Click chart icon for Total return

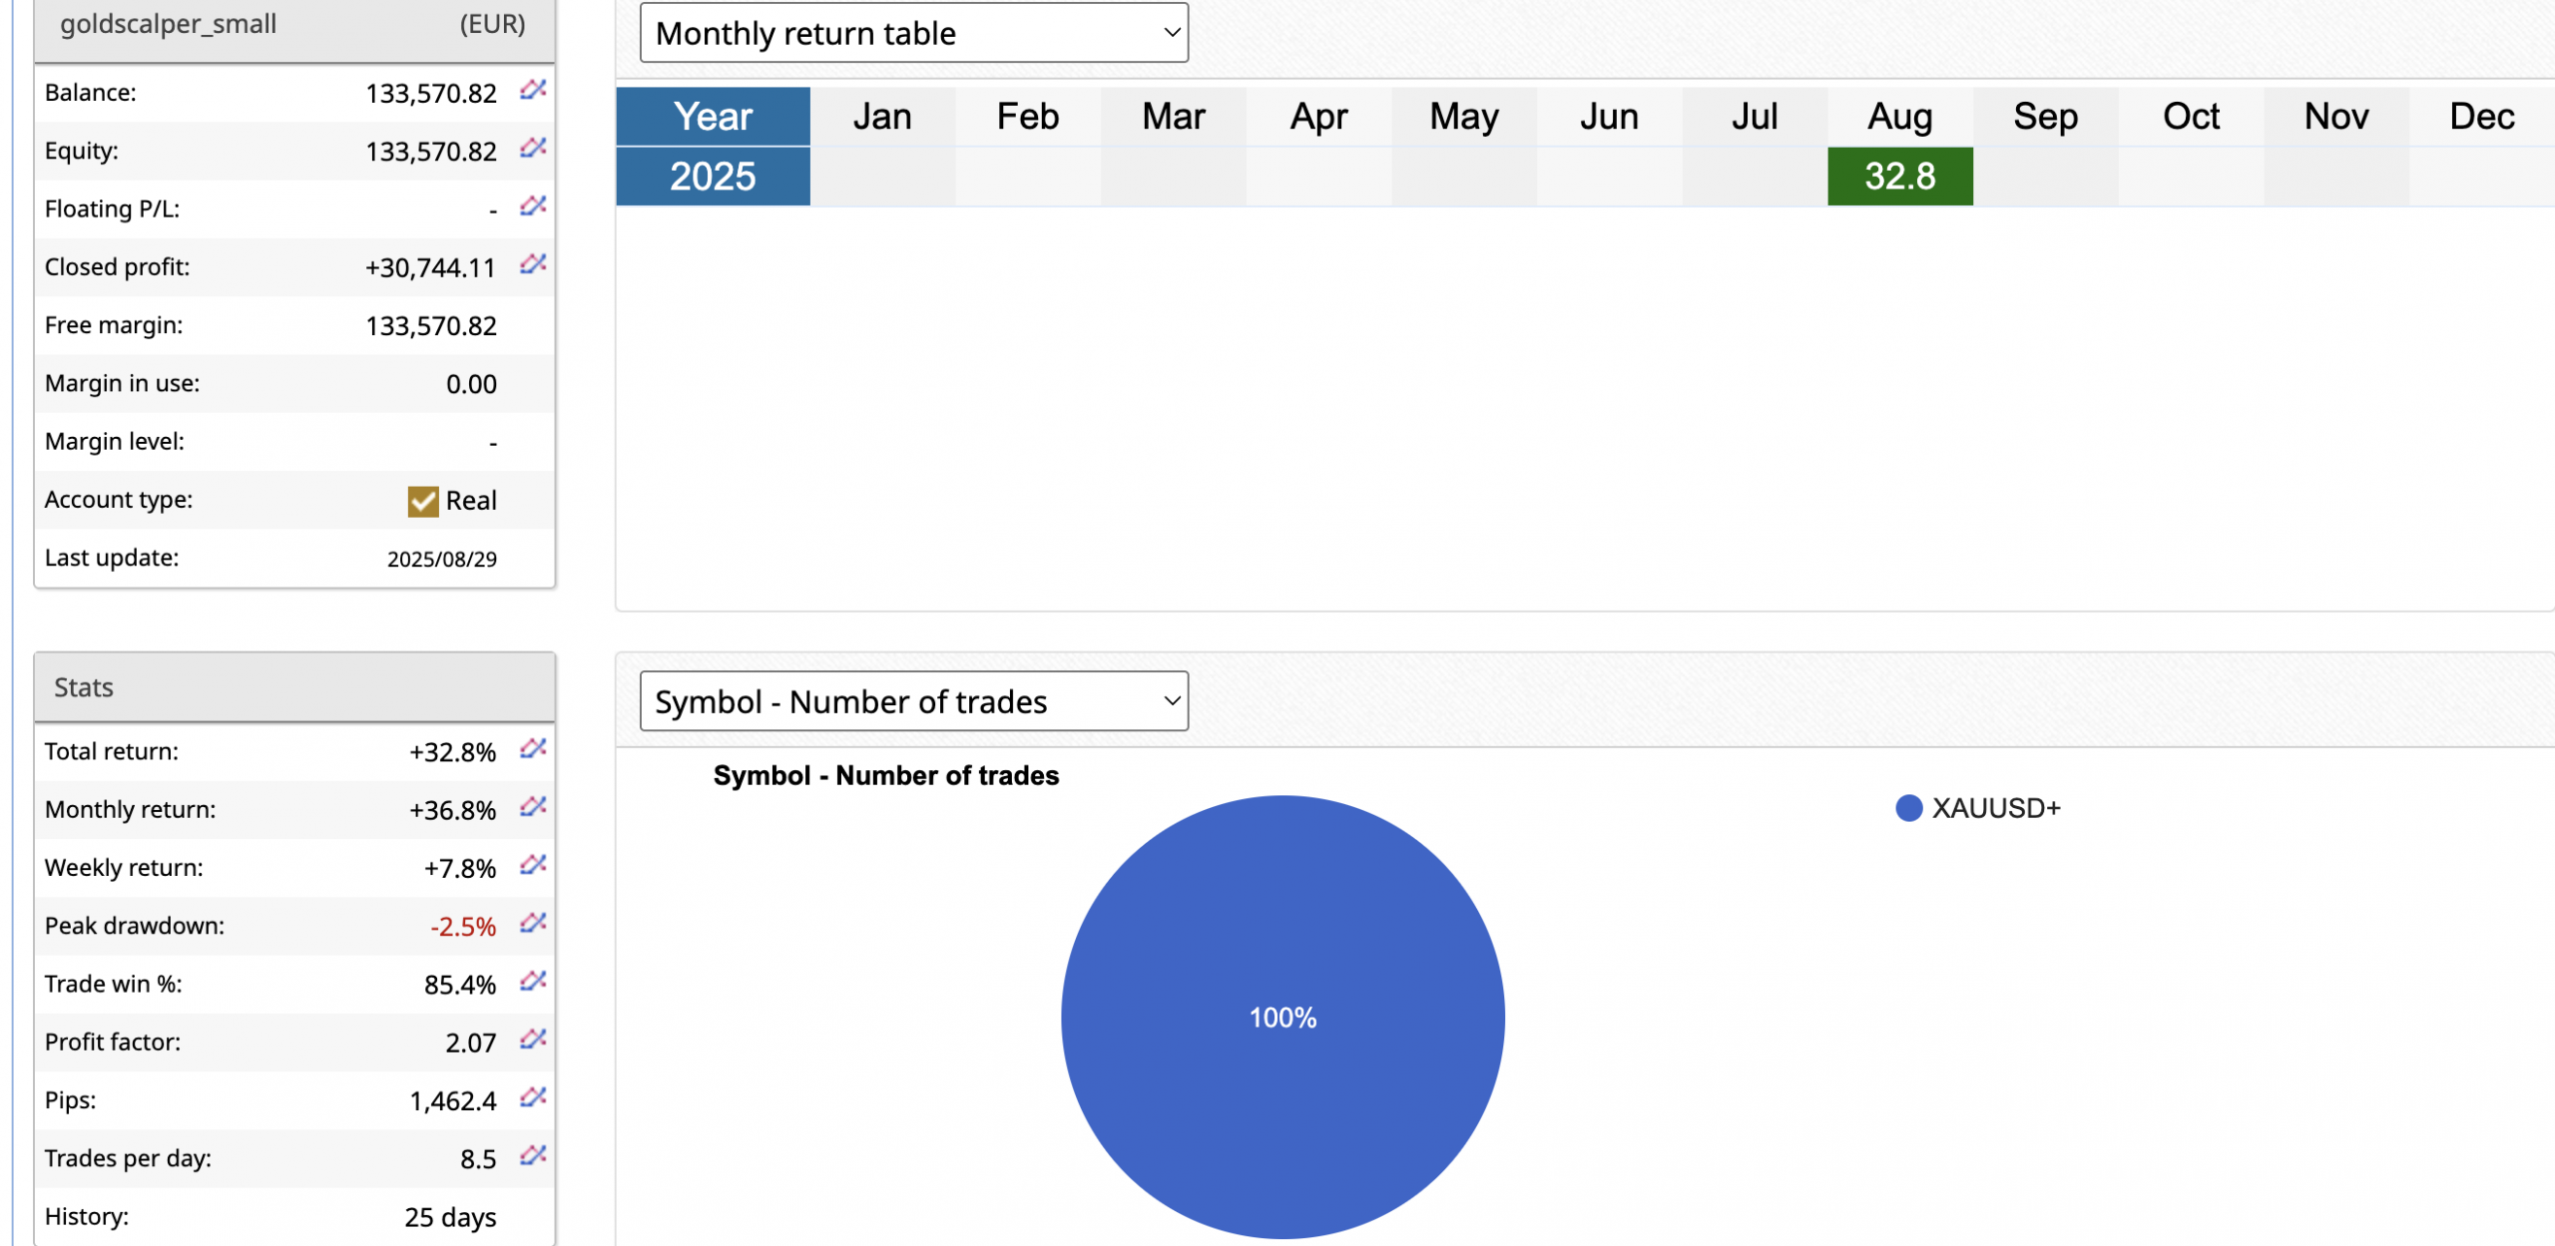coord(533,749)
